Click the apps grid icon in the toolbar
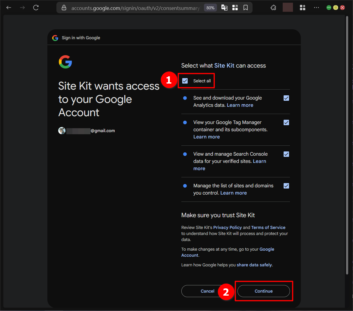The image size is (353, 311). pyautogui.click(x=303, y=7)
